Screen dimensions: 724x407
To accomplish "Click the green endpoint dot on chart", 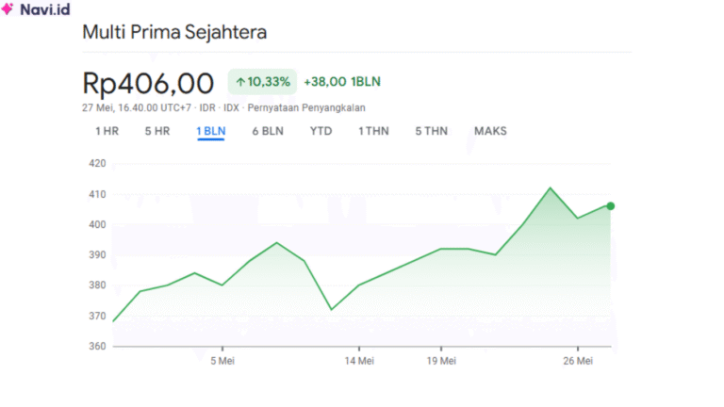I will click(611, 206).
